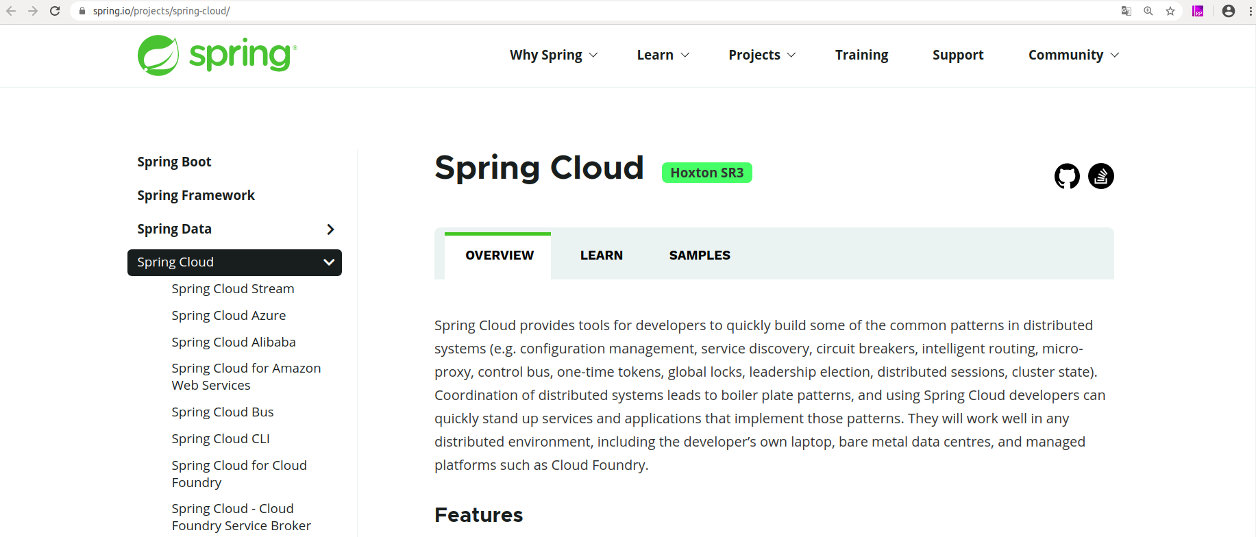Open Spring Boot in the sidebar
The width and height of the screenshot is (1256, 537).
coord(174,162)
